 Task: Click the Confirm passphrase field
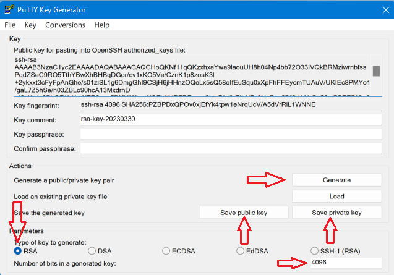[x=230, y=149]
